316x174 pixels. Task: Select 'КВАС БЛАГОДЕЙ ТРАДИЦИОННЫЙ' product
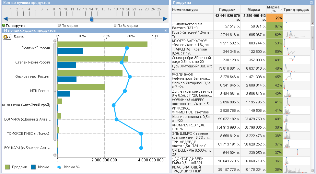click(x=192, y=169)
